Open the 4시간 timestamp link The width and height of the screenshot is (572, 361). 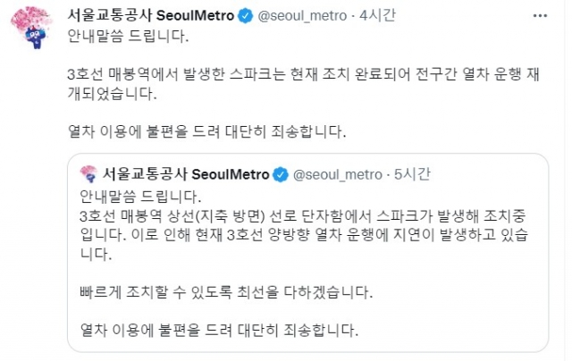tap(377, 16)
